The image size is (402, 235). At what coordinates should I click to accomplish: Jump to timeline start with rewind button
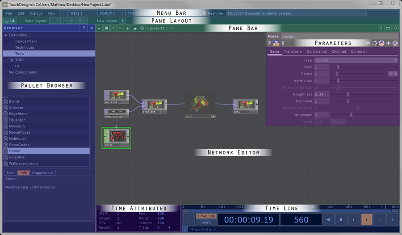click(x=328, y=219)
